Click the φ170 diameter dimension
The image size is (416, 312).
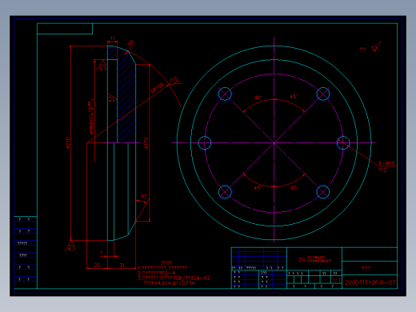click(146, 143)
